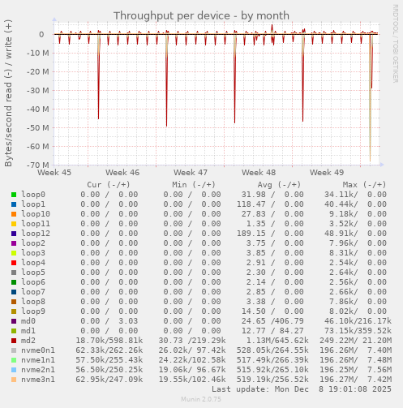Click the 'nvme3n1' device name

[38, 380]
